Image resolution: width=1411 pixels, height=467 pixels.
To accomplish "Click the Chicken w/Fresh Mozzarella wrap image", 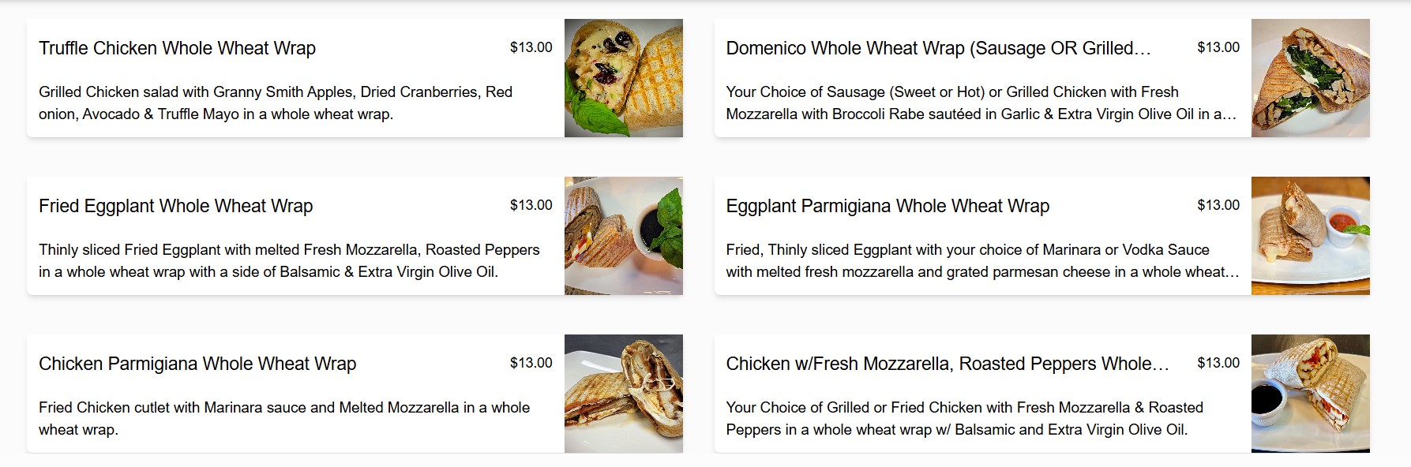I will (1310, 393).
